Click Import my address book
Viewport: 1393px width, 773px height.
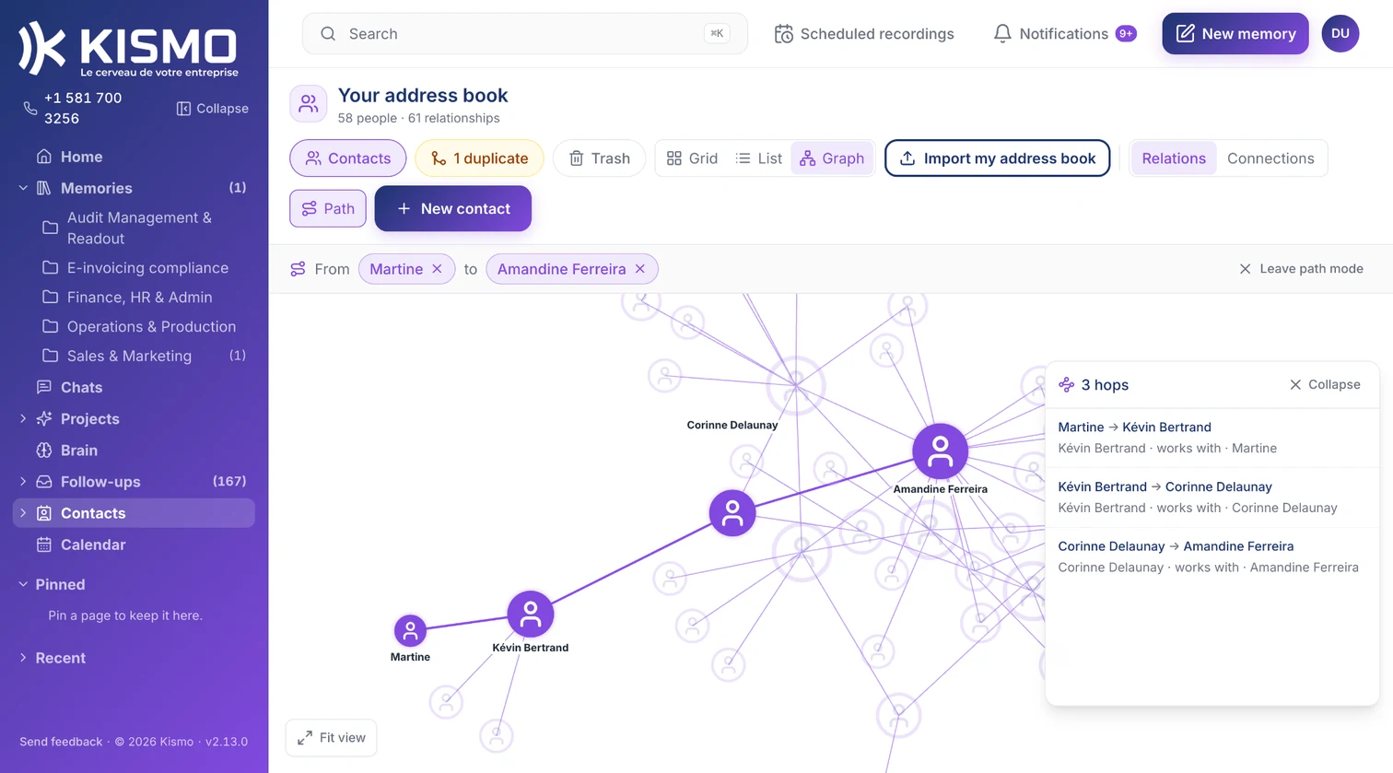pos(997,158)
